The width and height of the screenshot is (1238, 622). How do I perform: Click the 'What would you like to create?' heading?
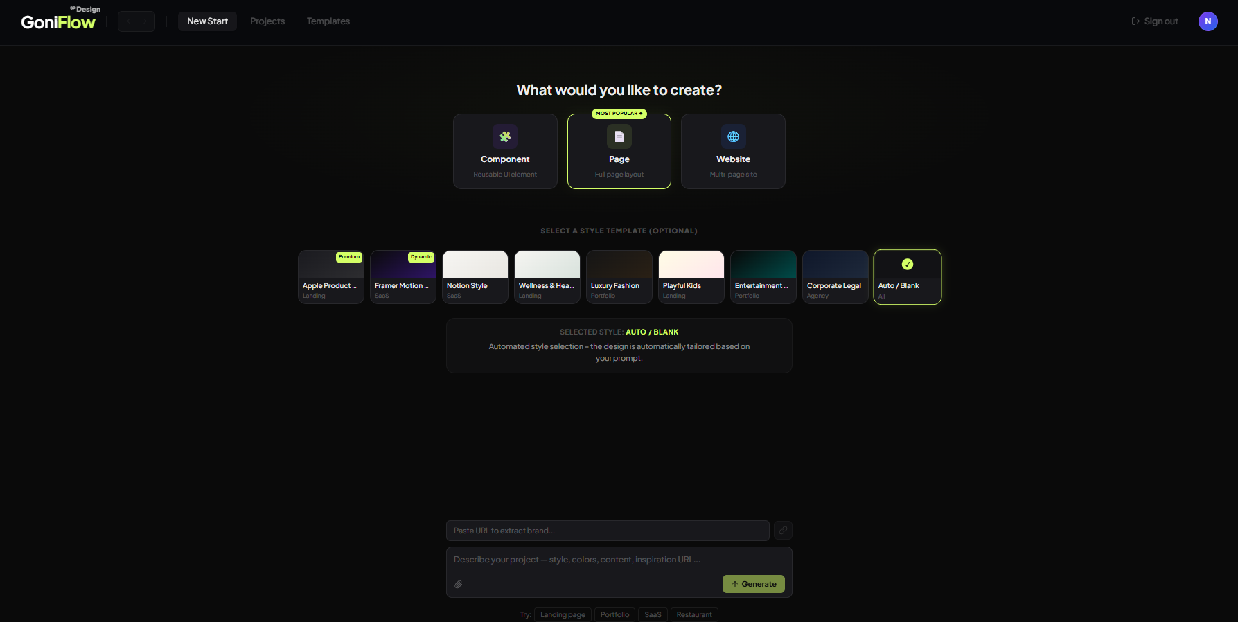click(x=619, y=90)
